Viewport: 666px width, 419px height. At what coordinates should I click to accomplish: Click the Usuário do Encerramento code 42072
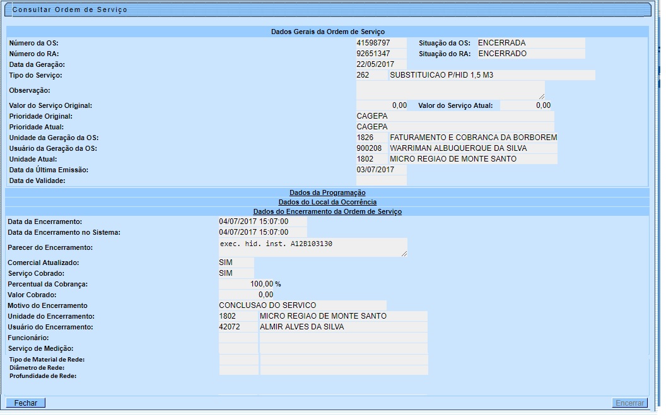tap(238, 327)
